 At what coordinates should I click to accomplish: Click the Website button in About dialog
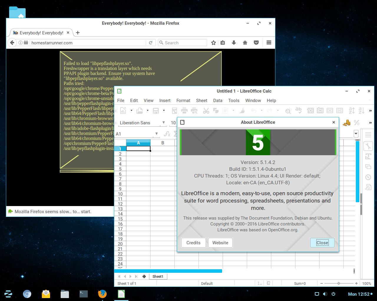220,243
